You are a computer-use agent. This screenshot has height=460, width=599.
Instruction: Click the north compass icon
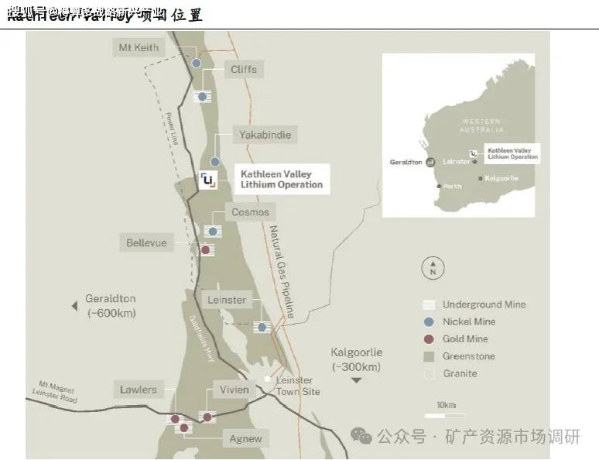[x=433, y=268]
